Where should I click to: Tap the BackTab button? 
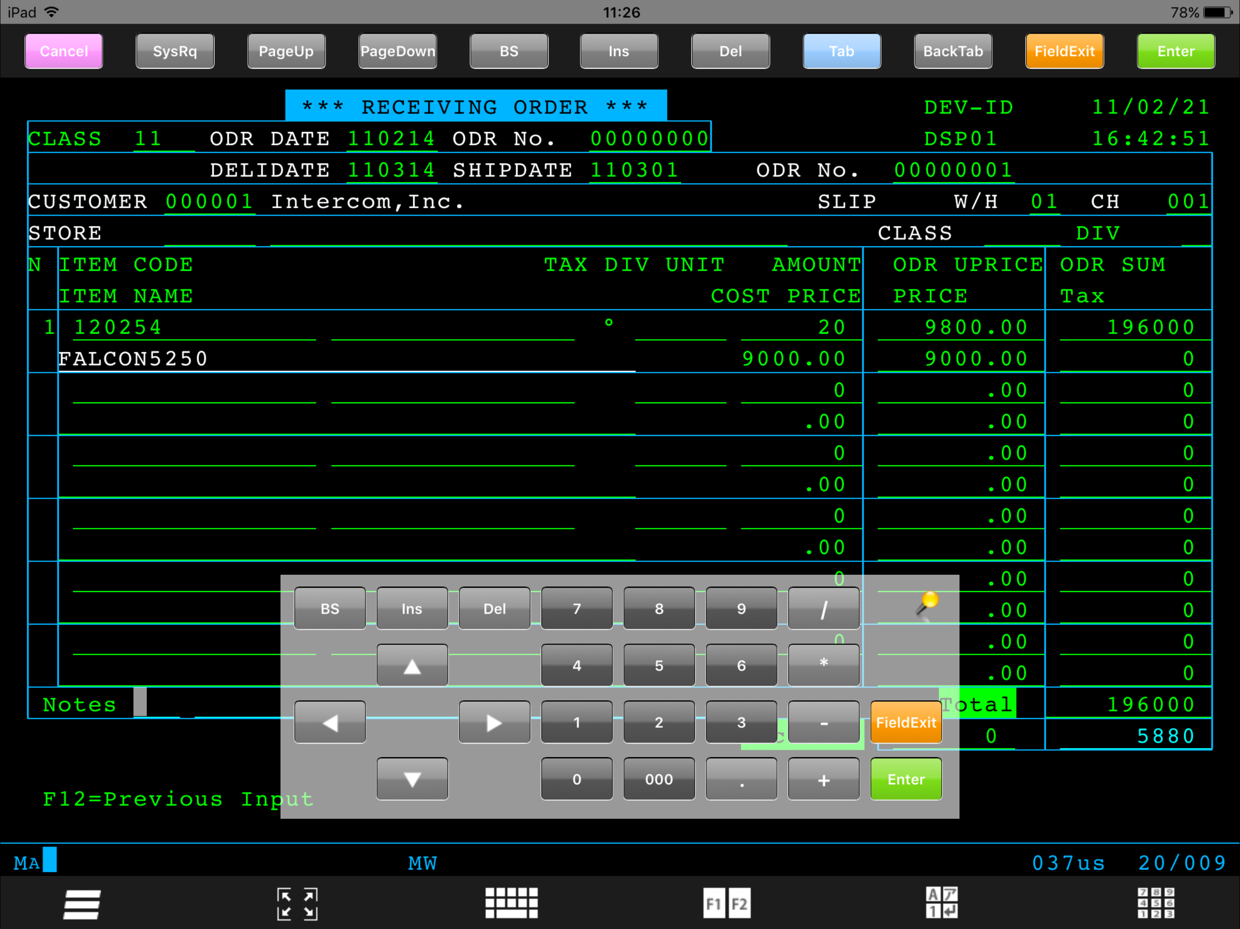pos(953,51)
